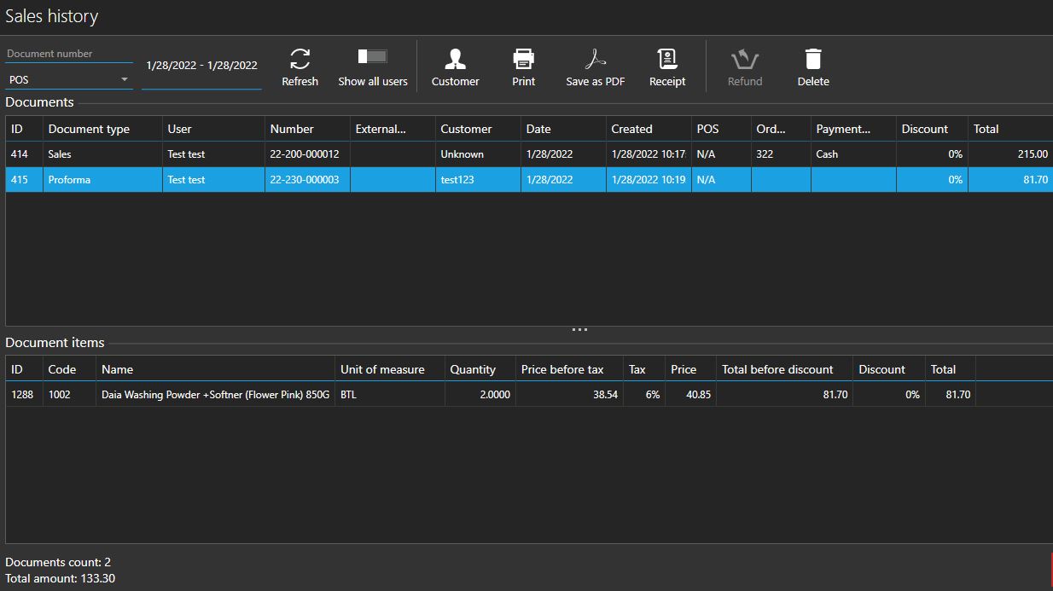Click the panel splitter dots handle
The width and height of the screenshot is (1053, 591).
(579, 329)
